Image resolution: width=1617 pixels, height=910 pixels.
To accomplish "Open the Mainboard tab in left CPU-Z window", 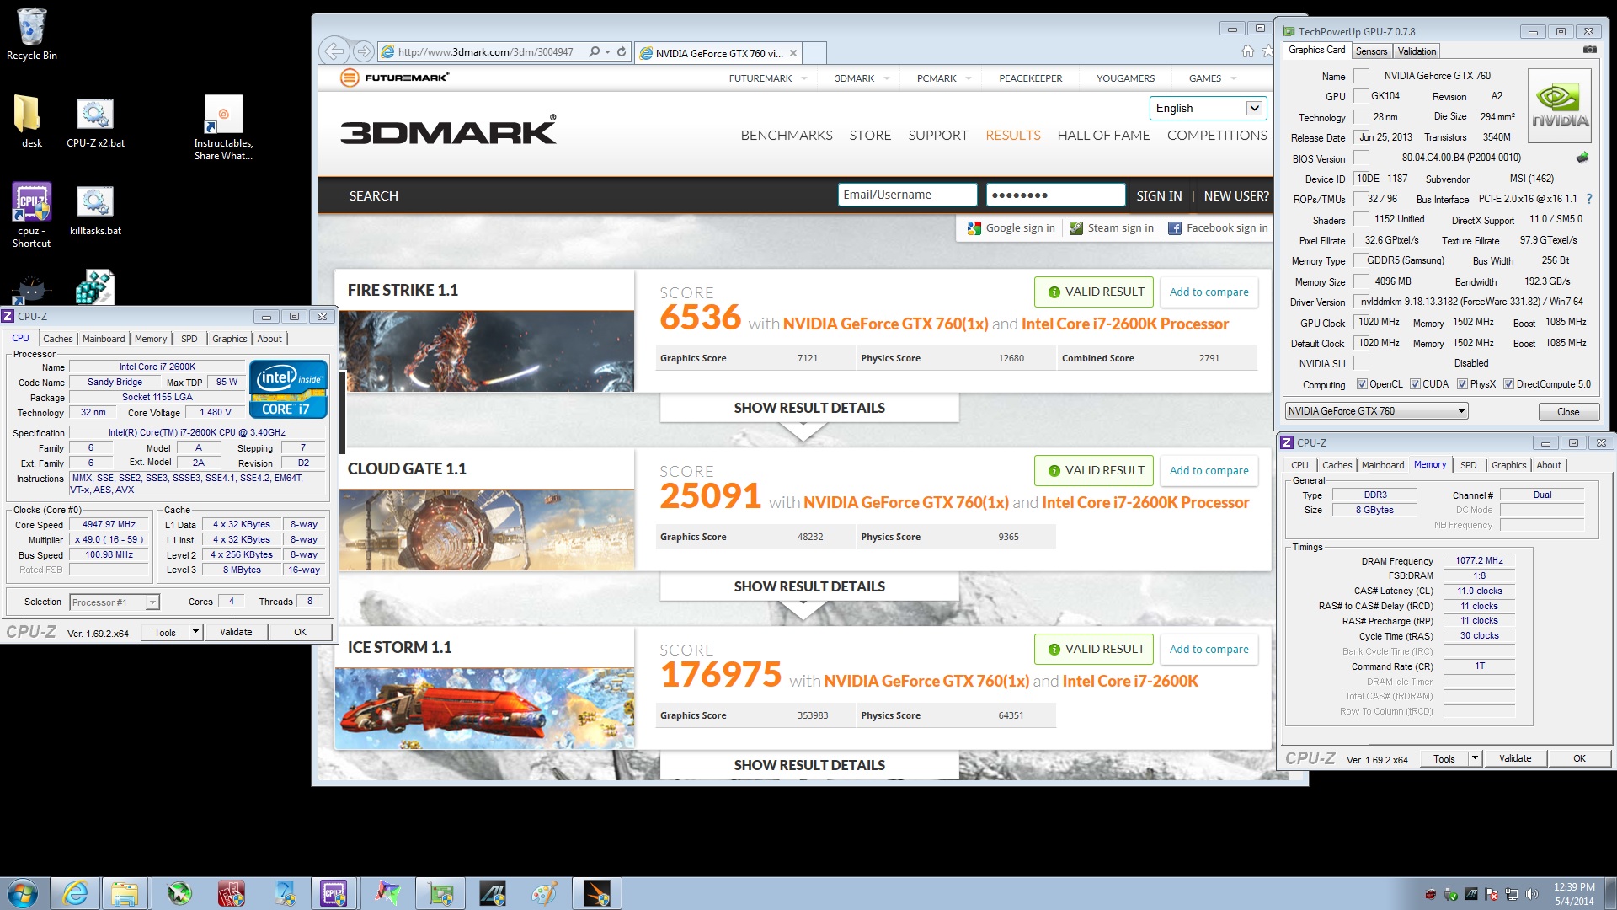I will coord(104,339).
